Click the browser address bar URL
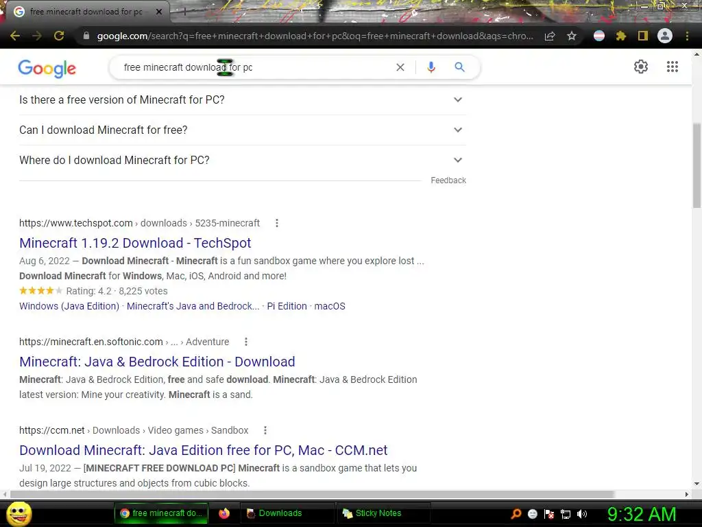The image size is (702, 527). [315, 36]
